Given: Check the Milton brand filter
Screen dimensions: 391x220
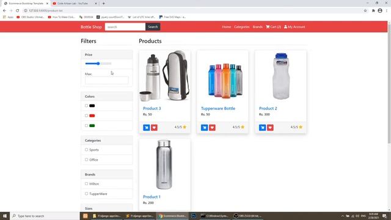Looking at the screenshot, I should click(x=86, y=184).
